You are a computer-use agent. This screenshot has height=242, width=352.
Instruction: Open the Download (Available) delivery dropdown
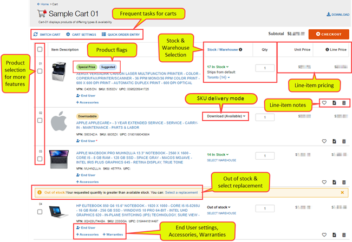226,116
